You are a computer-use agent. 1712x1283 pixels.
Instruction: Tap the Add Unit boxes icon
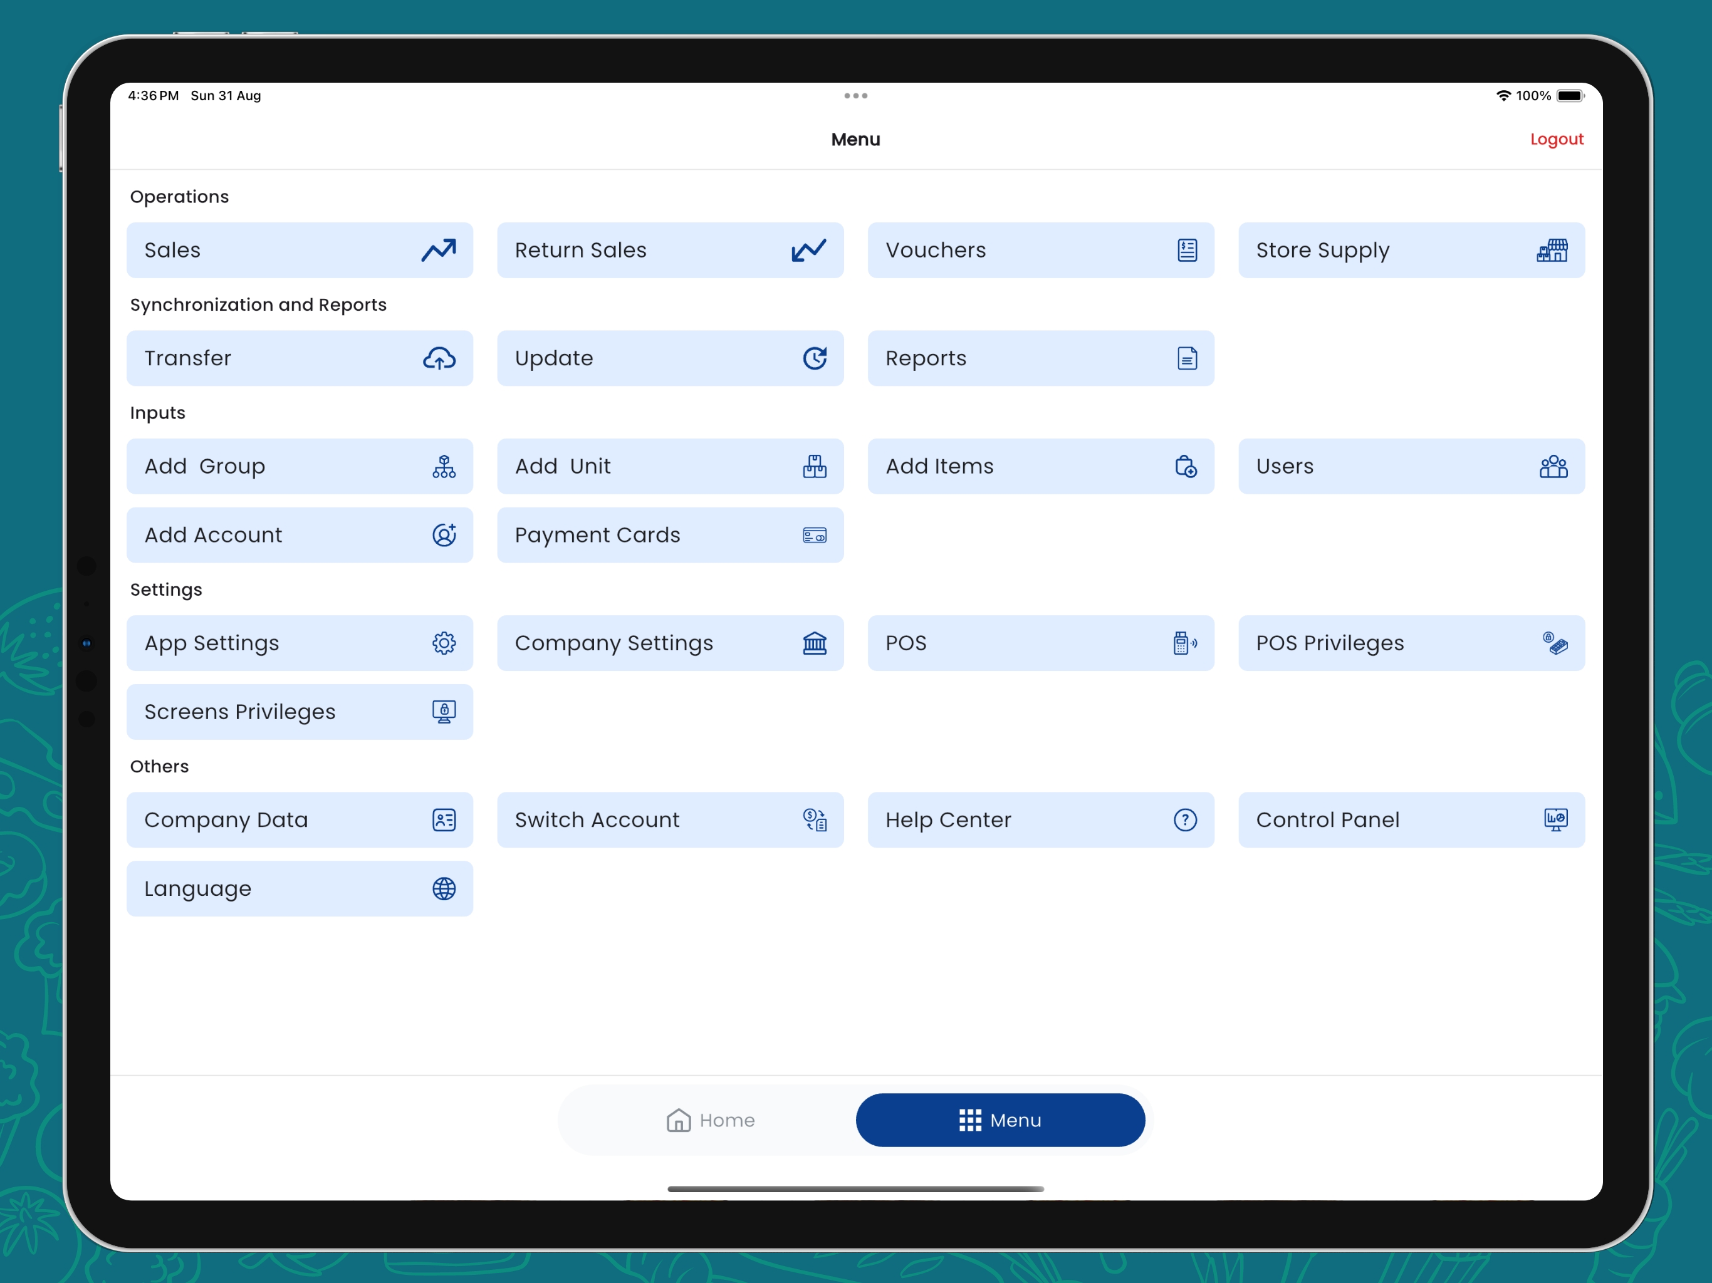815,467
